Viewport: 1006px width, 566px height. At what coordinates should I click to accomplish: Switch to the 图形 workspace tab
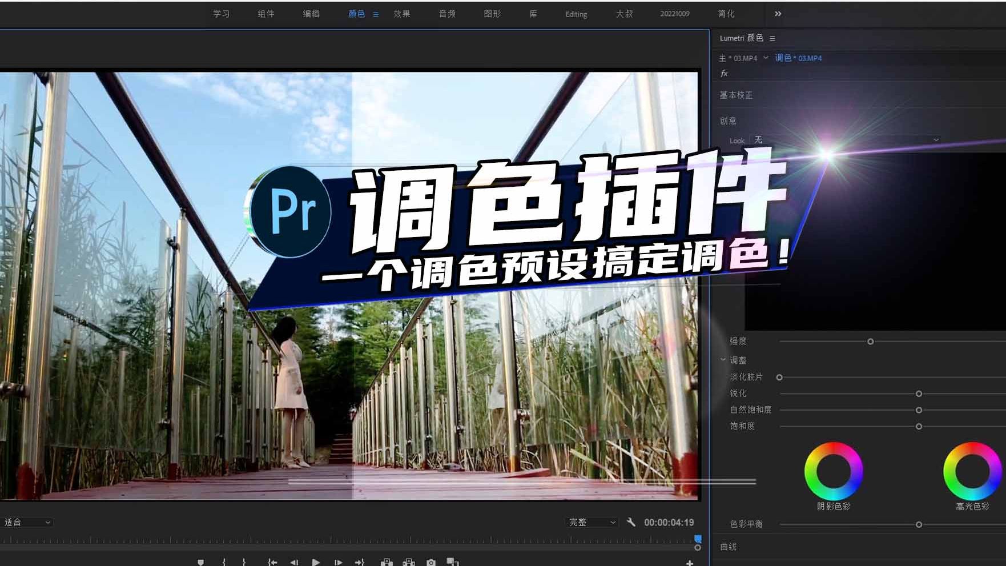(492, 14)
